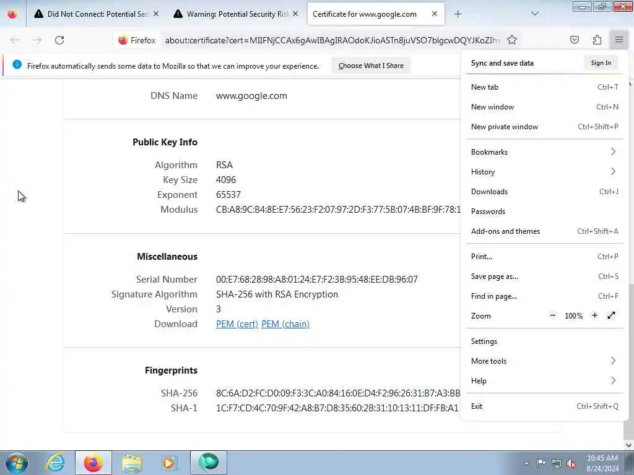The width and height of the screenshot is (634, 475).
Task: Click the Sign In button
Action: pos(601,63)
